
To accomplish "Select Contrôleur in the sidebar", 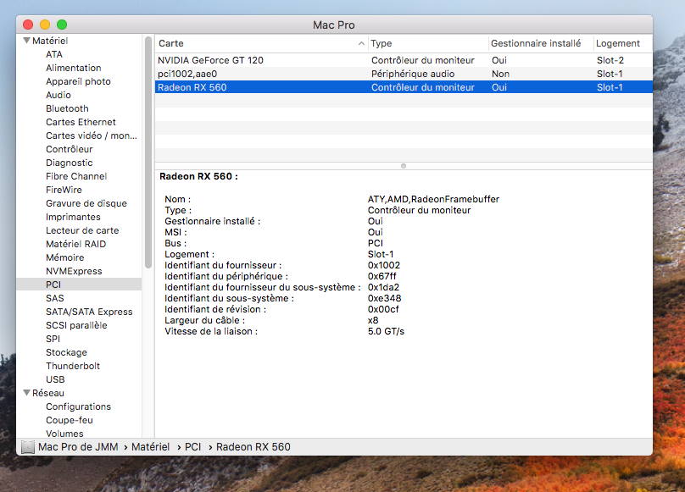I will click(x=69, y=149).
